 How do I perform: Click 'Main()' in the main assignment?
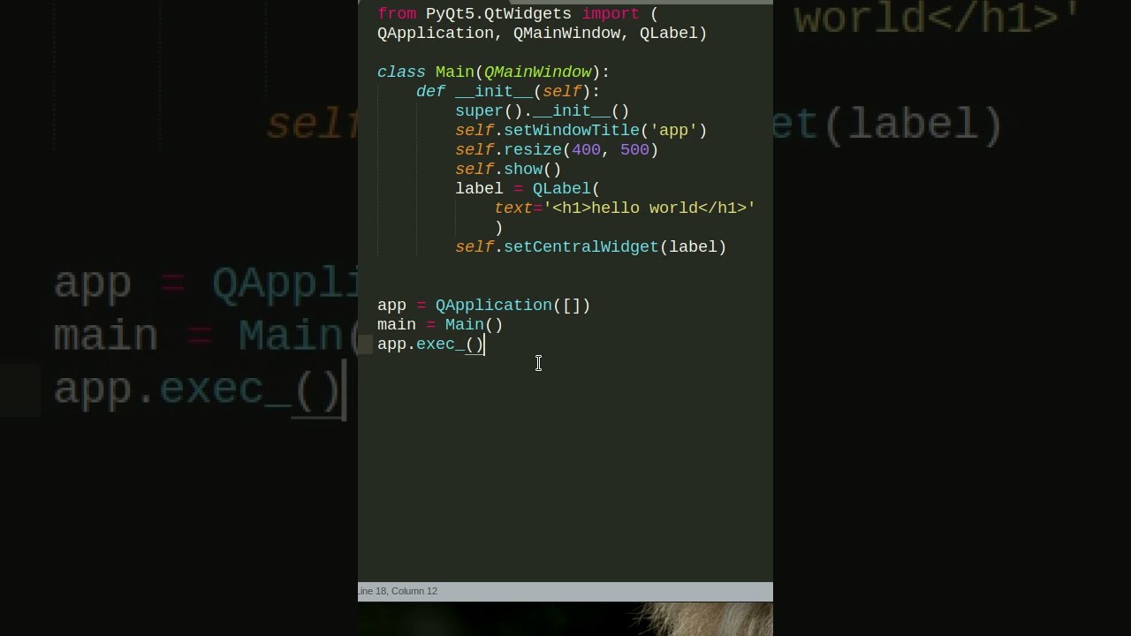[x=474, y=324]
